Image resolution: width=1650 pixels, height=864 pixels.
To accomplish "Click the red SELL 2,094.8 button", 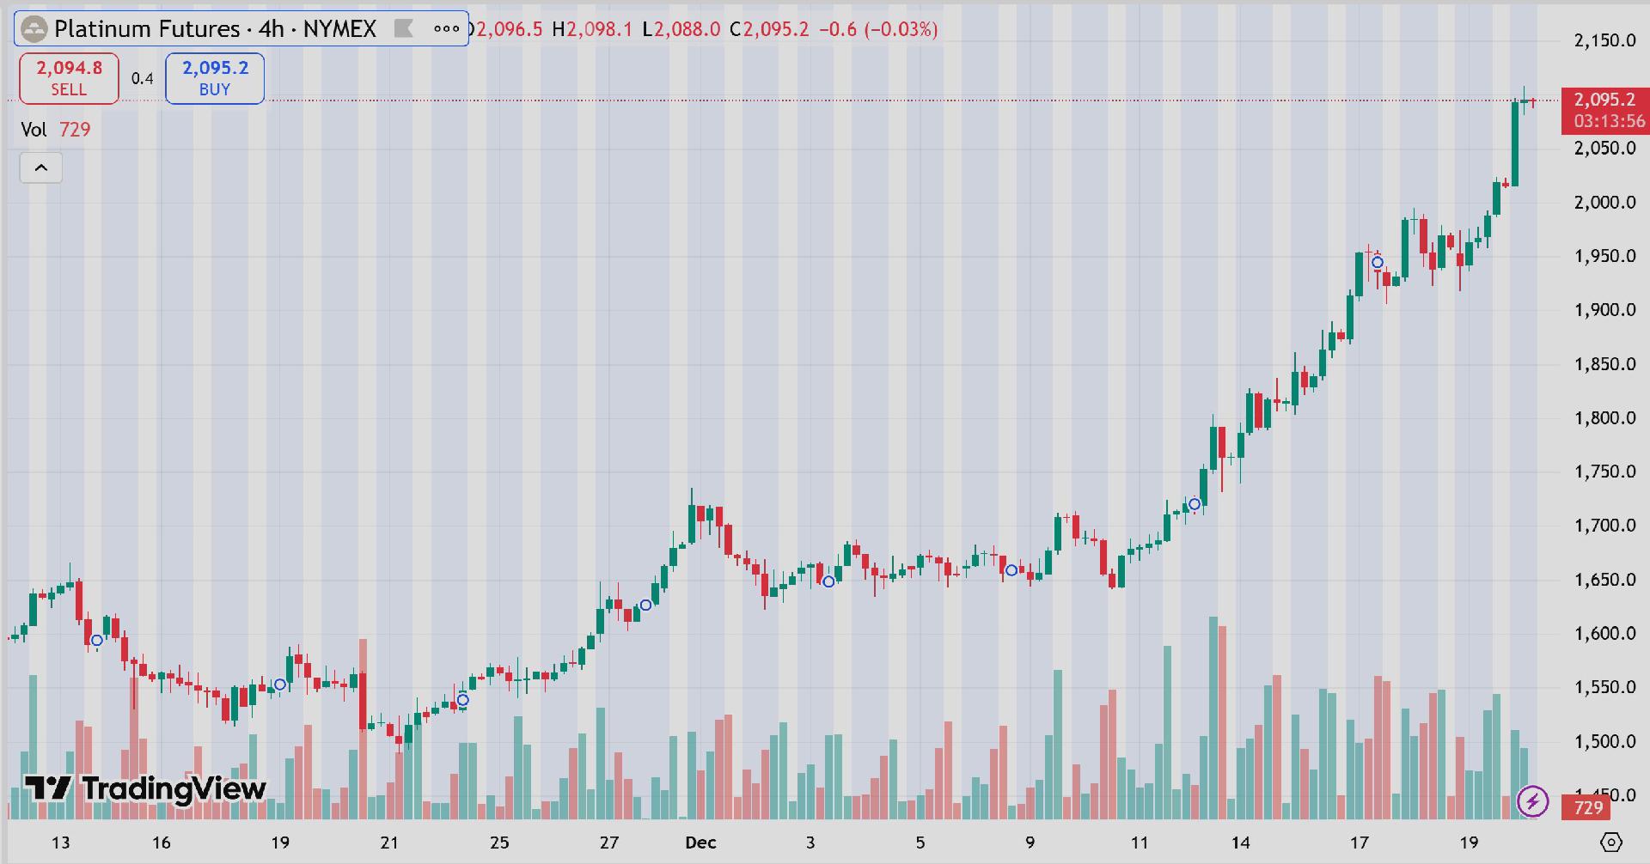I will [x=69, y=78].
